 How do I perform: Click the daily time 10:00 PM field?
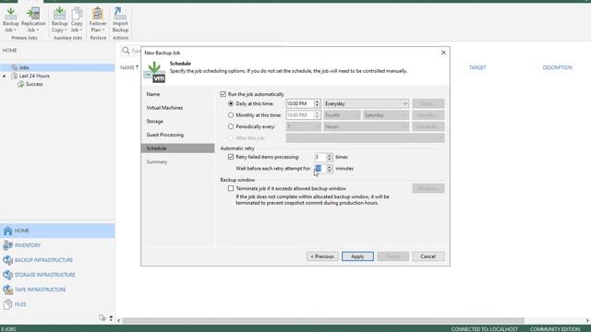coord(299,103)
